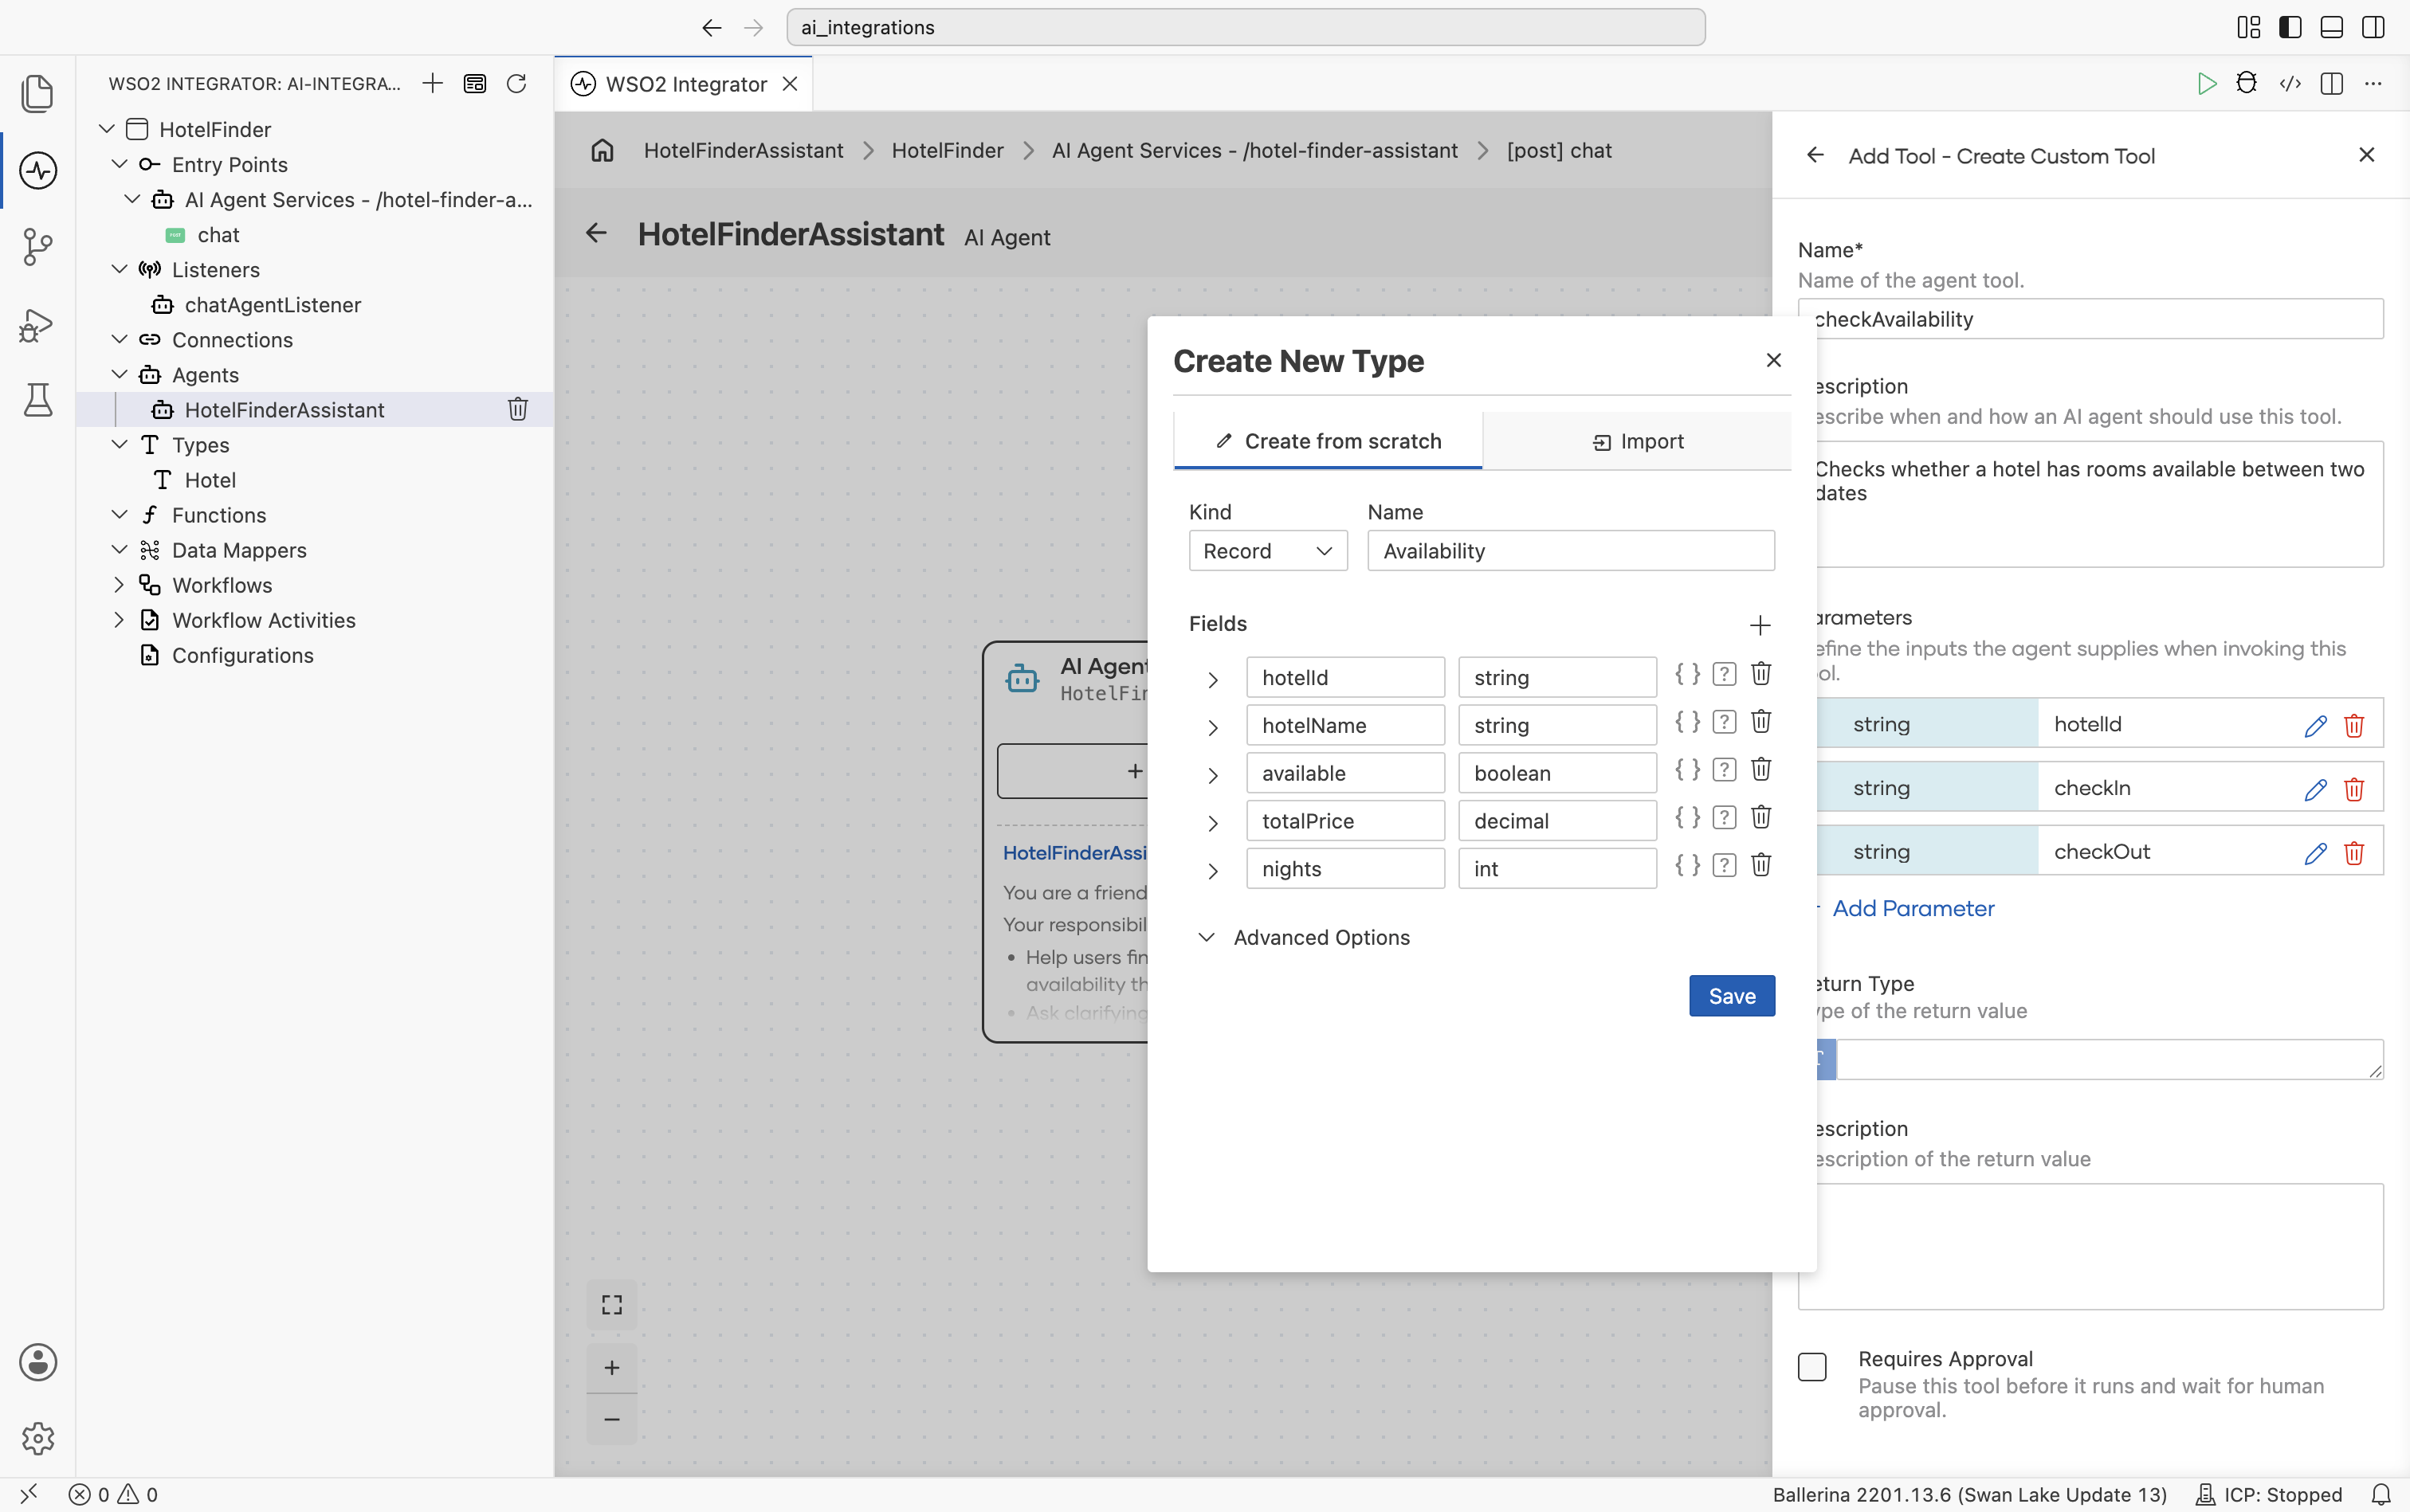The height and width of the screenshot is (1512, 2410).
Task: Select the Hotel type in tree
Action: tap(210, 480)
